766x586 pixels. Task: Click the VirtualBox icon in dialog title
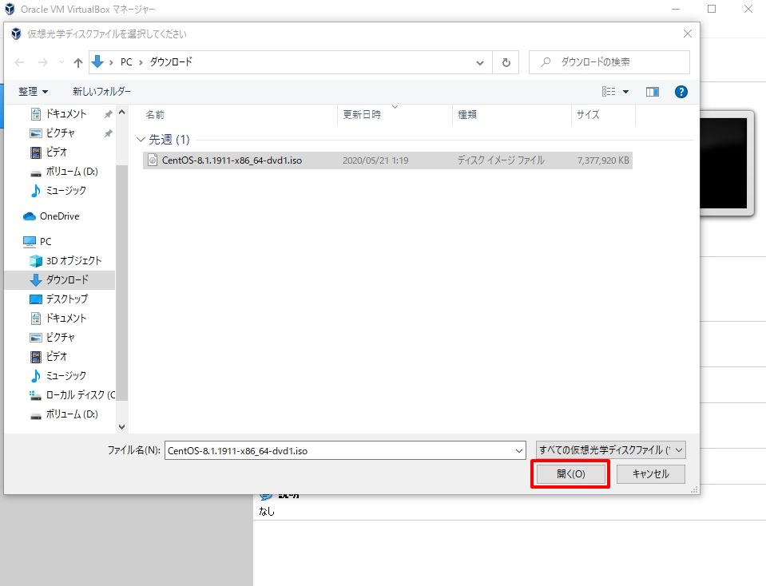click(x=16, y=34)
